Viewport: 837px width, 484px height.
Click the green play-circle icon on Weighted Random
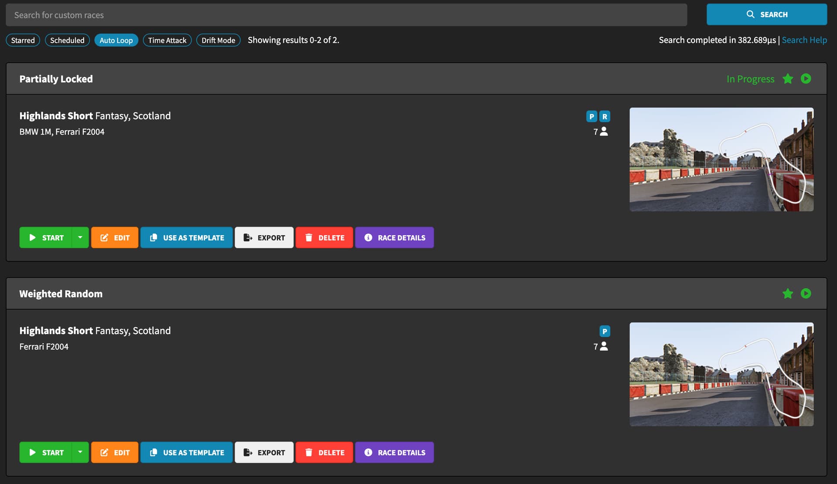[x=806, y=294]
